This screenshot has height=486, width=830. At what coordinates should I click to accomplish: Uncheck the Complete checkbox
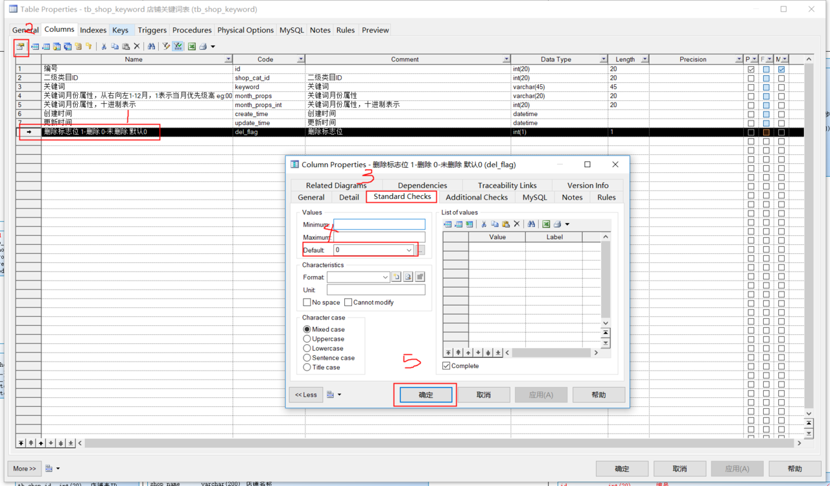point(446,366)
